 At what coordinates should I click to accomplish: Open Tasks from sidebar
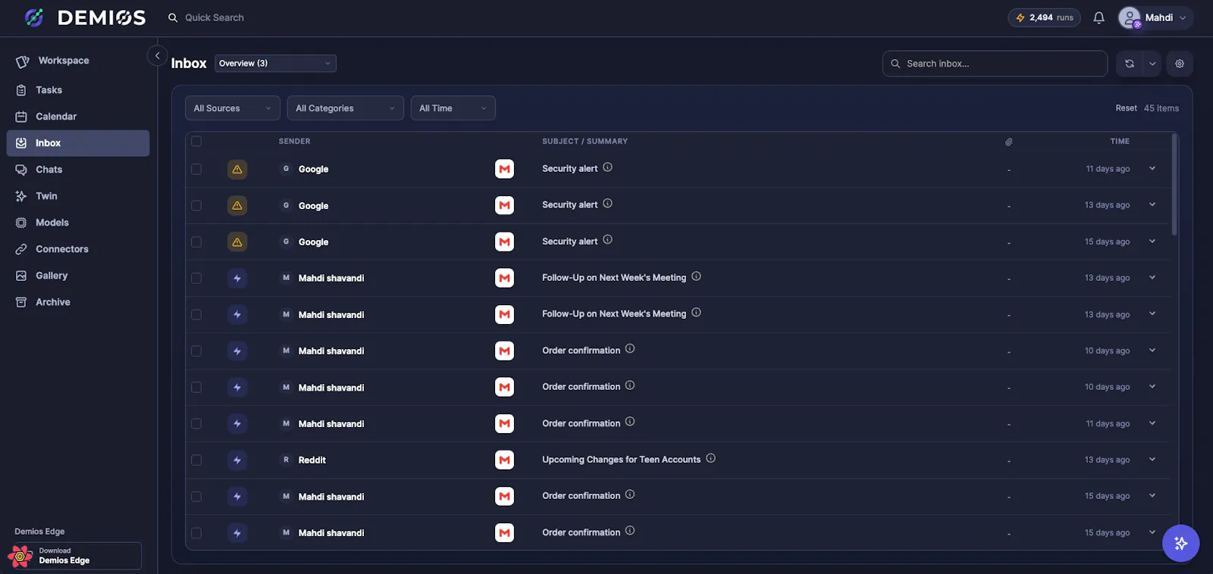coord(78,90)
